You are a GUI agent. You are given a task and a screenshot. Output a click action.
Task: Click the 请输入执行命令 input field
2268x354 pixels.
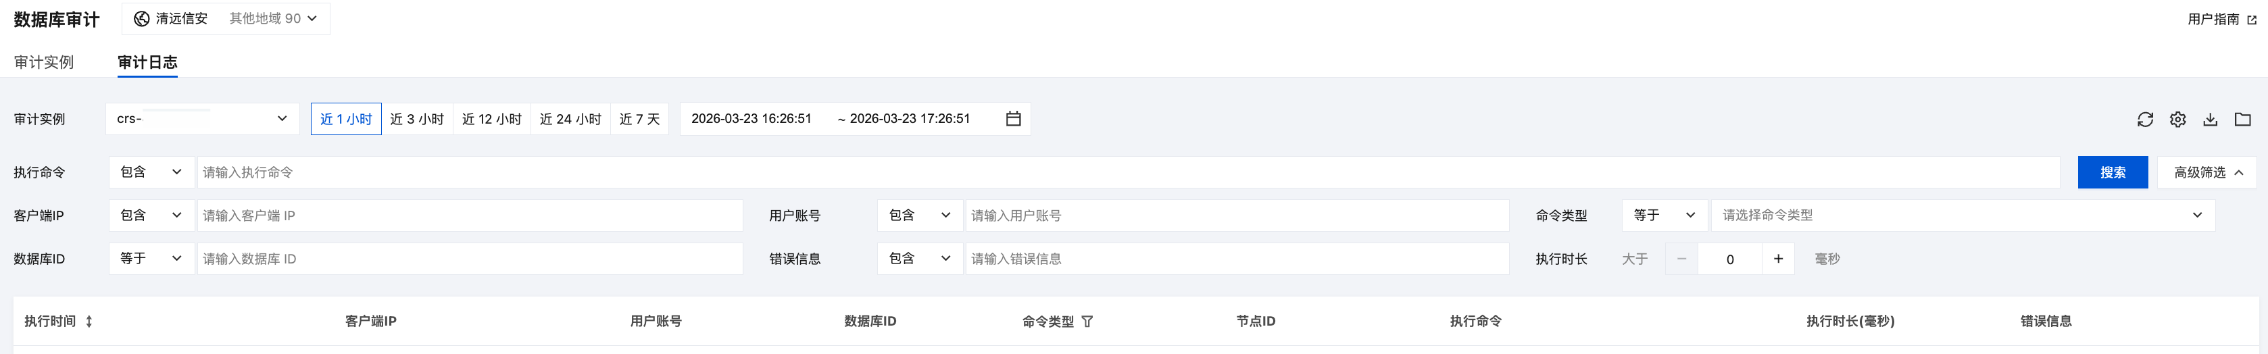coord(1127,172)
